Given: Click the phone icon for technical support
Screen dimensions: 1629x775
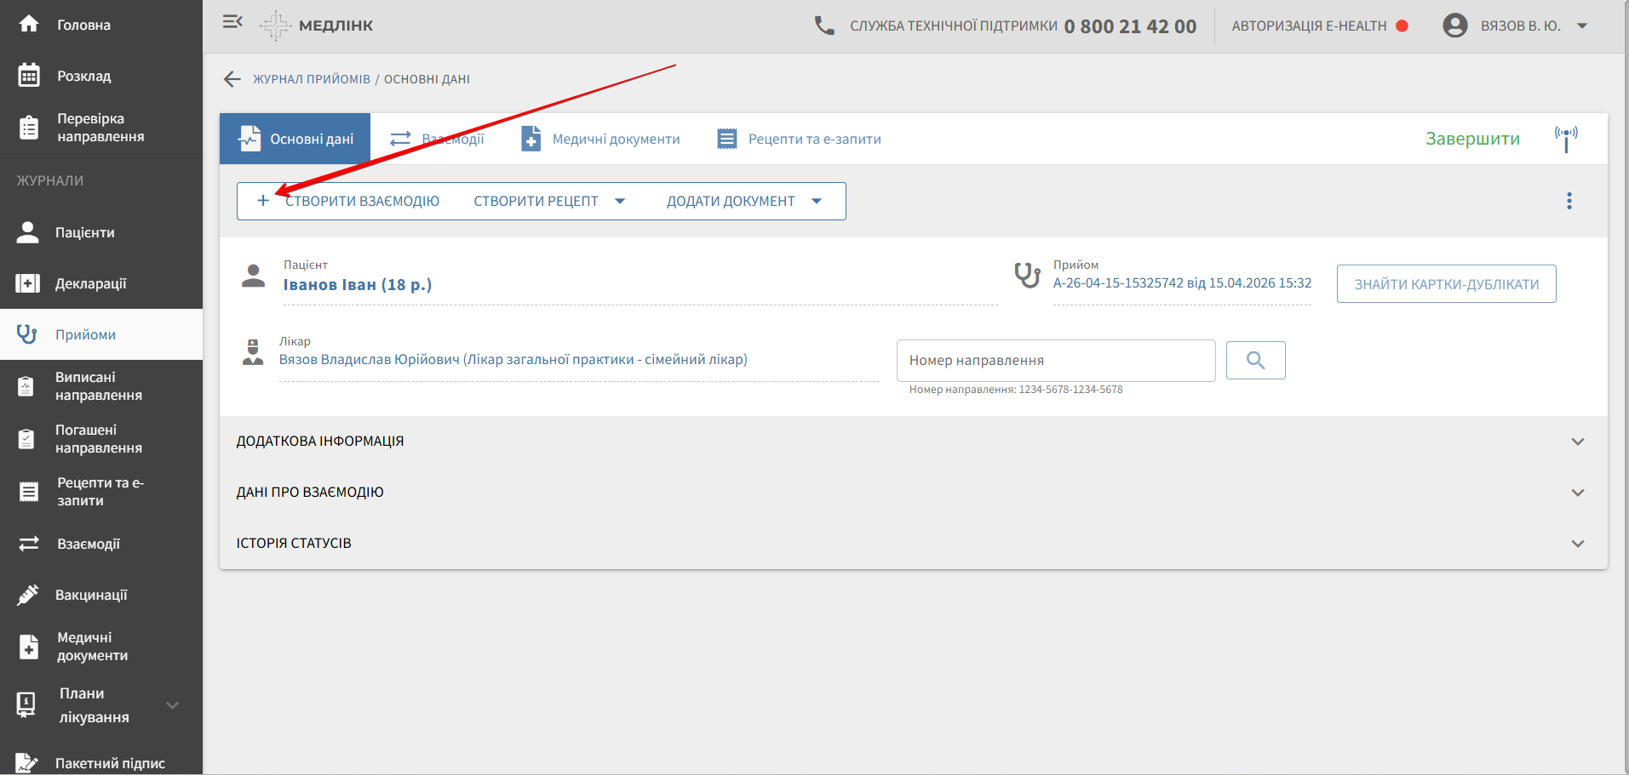Looking at the screenshot, I should (823, 26).
